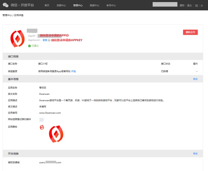Open the 帐号中心 tab
The image size is (208, 171).
pos(111,6)
